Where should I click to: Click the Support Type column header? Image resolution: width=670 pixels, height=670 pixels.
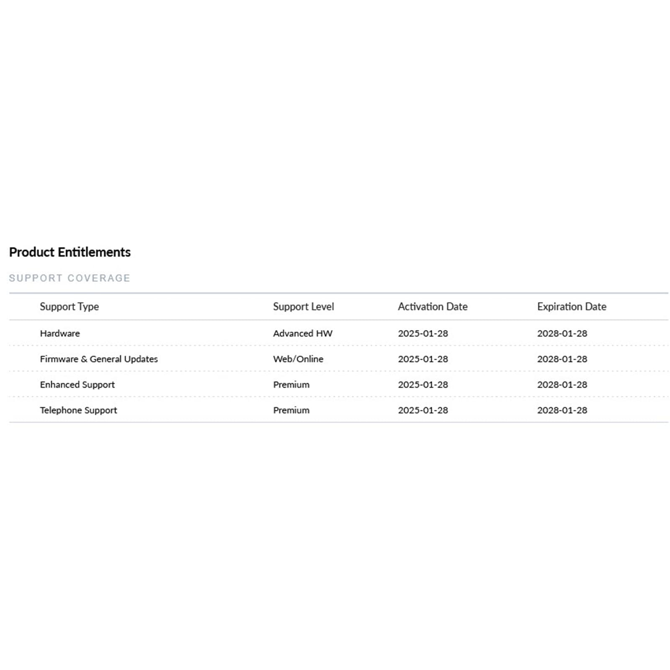pyautogui.click(x=69, y=307)
